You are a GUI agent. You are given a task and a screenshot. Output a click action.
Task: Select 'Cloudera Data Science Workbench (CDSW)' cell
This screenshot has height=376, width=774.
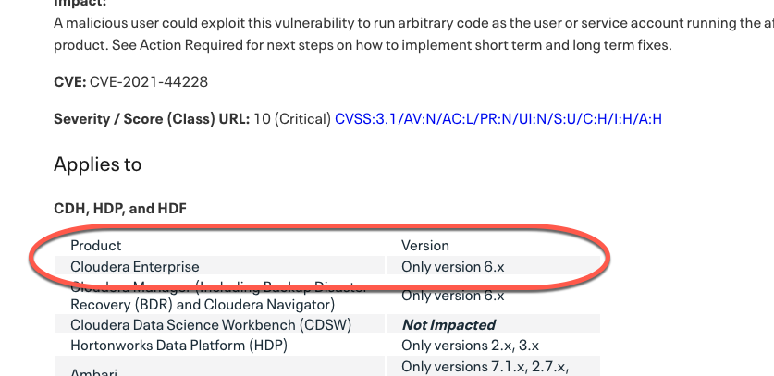click(220, 324)
